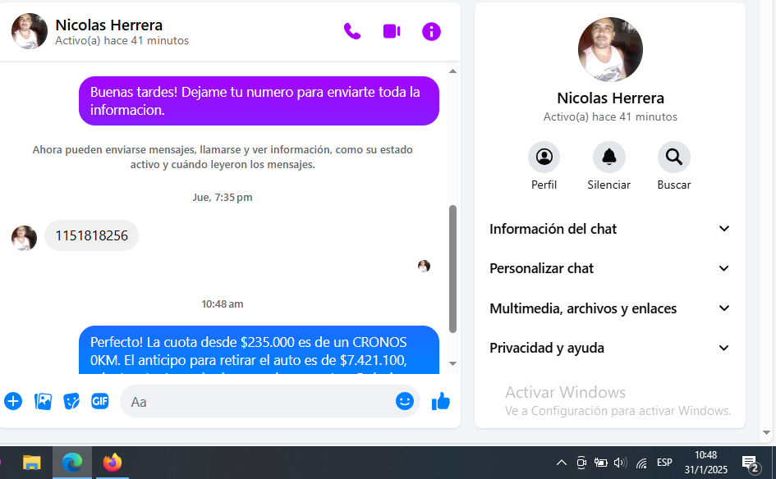
Task: Expand Información del chat section
Action: click(x=609, y=229)
